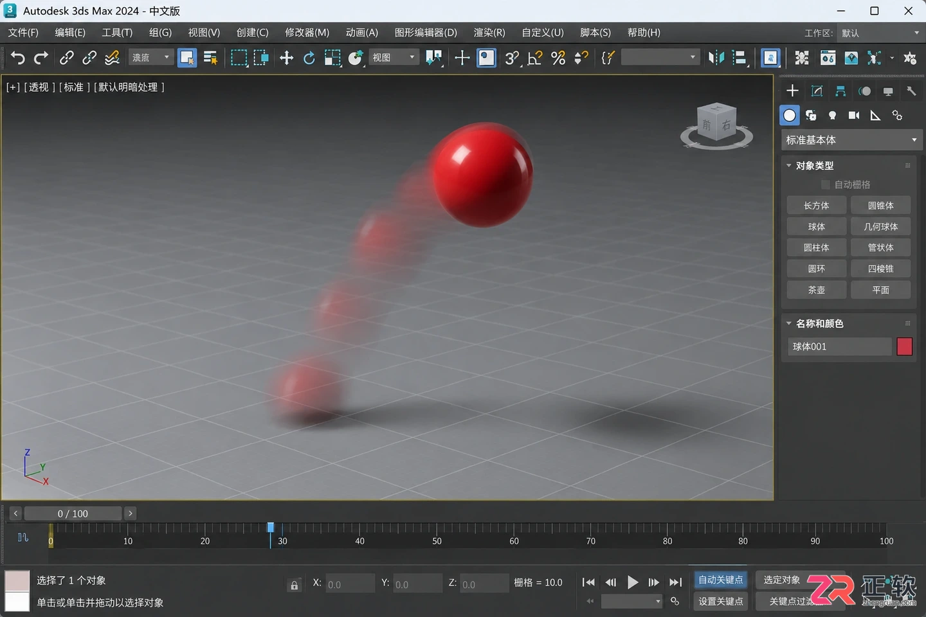This screenshot has height=617, width=926.
Task: Switch to the Hierarchy panel tab
Action: [840, 91]
